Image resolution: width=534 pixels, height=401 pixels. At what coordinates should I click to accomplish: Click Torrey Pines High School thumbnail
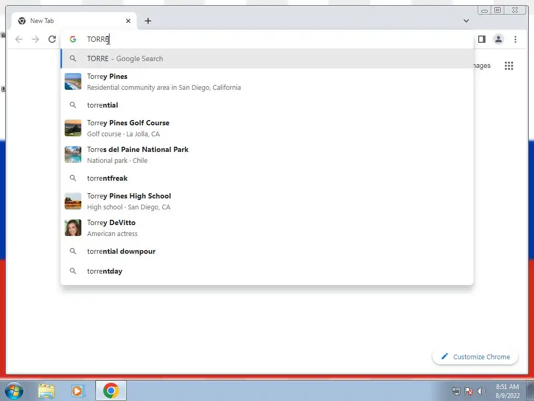pyautogui.click(x=73, y=201)
